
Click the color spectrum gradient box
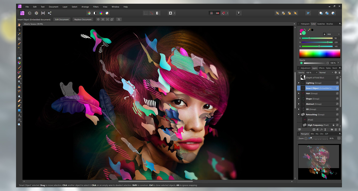click(320, 53)
